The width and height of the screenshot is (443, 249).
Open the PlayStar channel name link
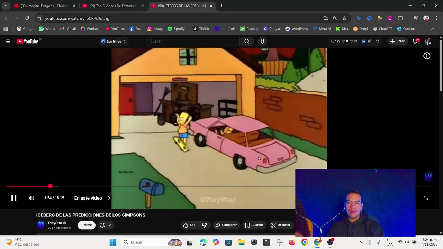point(55,223)
